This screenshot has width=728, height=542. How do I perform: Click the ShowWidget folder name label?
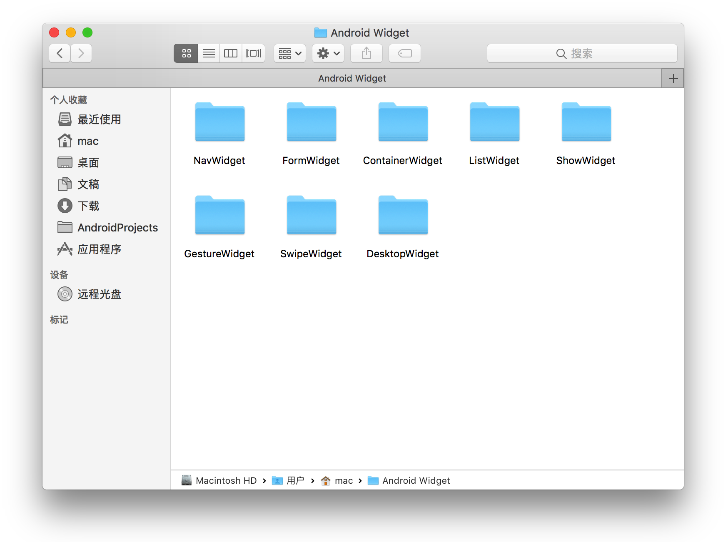[586, 161]
